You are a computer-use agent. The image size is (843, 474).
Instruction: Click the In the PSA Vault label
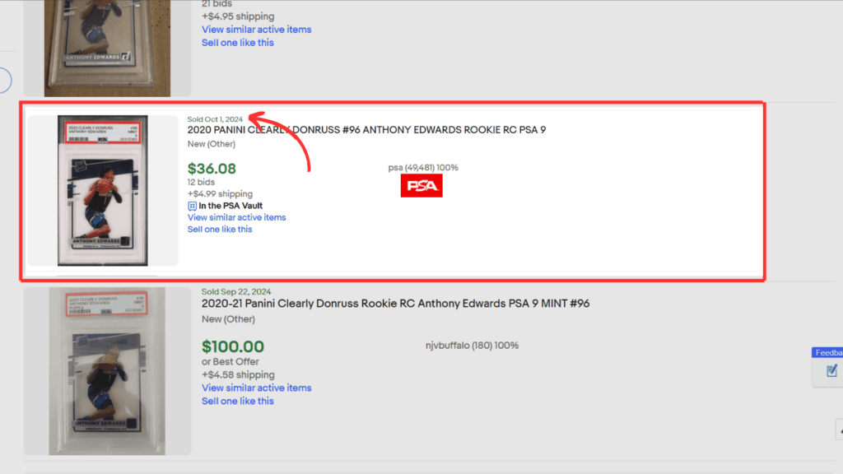click(231, 206)
